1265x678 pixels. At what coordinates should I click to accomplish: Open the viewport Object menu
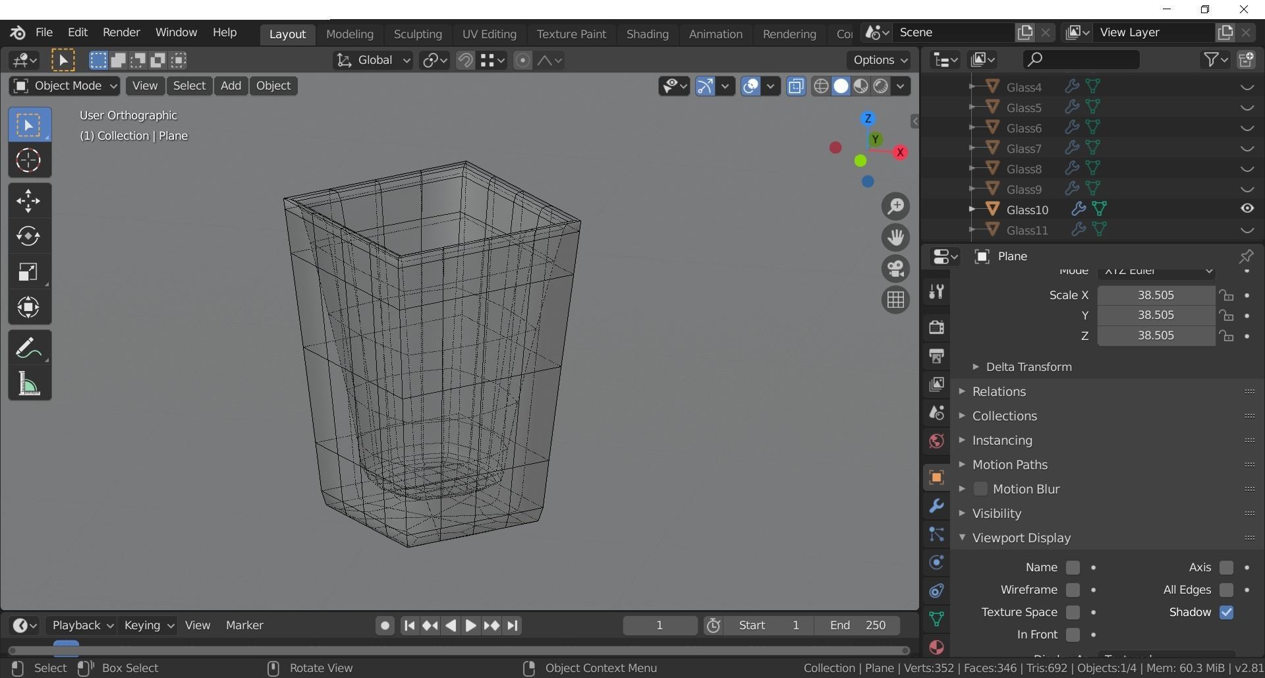pos(273,86)
